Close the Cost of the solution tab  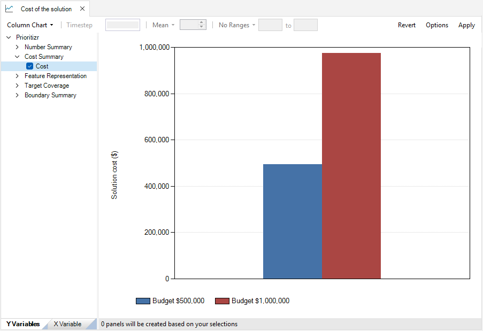82,9
